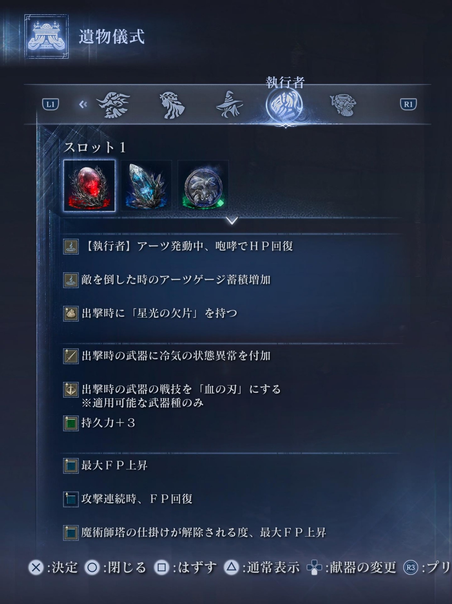Select the round green medallion relic

point(203,186)
